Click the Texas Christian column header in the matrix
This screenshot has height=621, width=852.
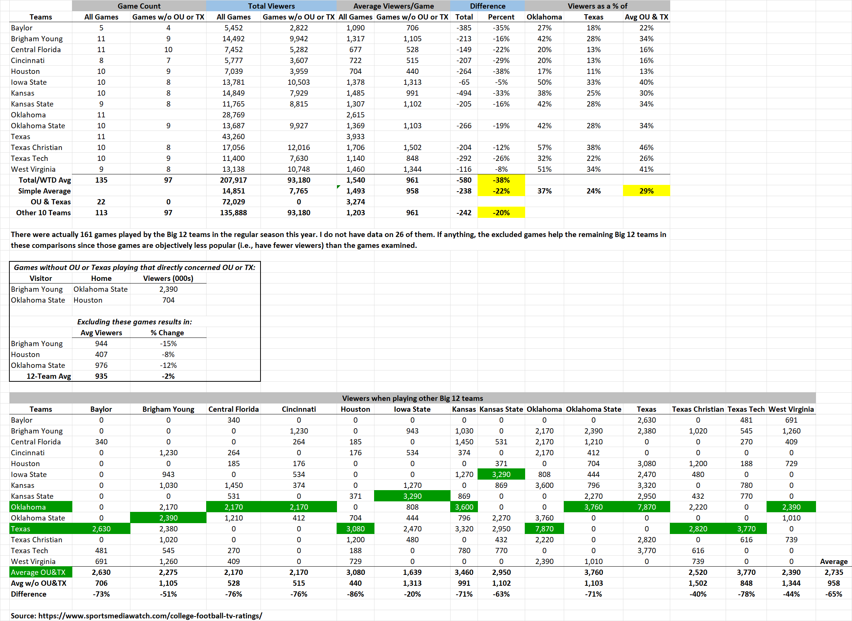(698, 409)
